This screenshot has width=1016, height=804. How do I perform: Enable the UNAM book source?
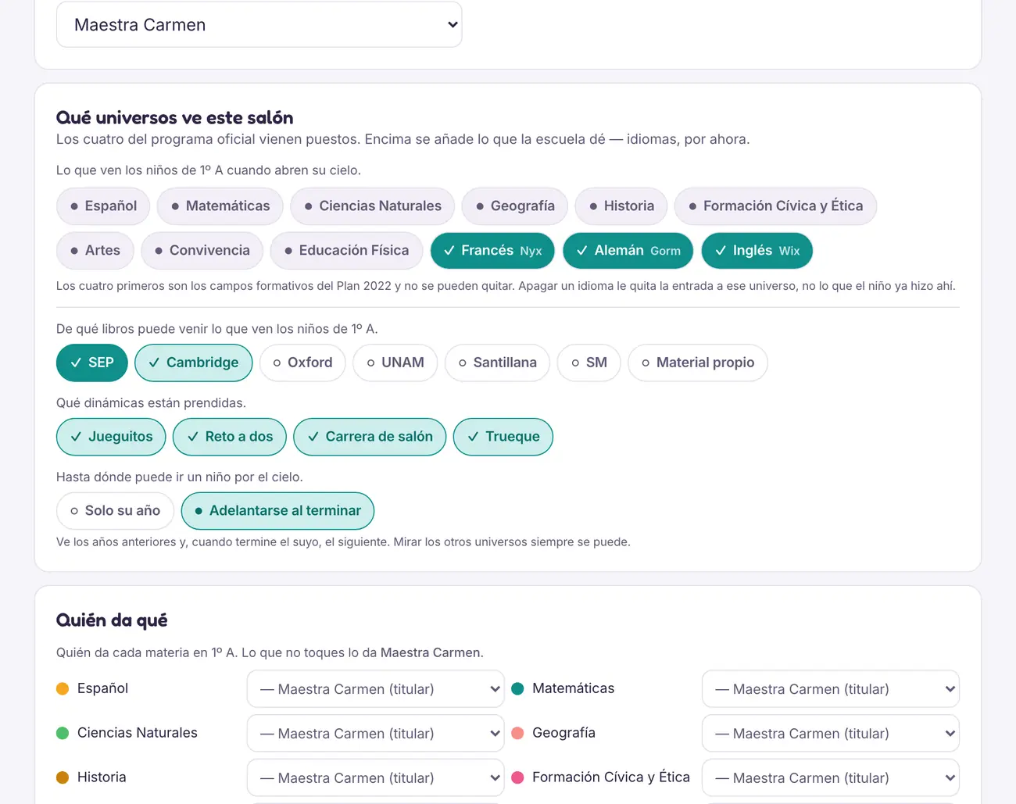coord(395,363)
